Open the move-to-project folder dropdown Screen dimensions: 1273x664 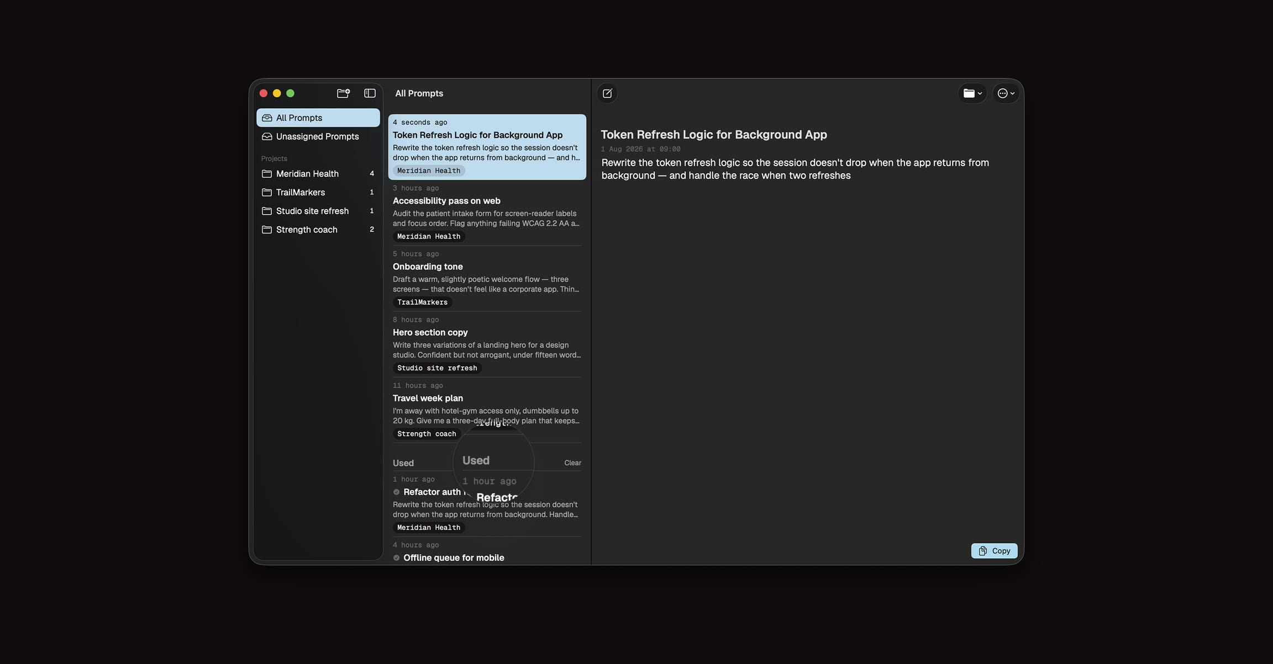[972, 93]
